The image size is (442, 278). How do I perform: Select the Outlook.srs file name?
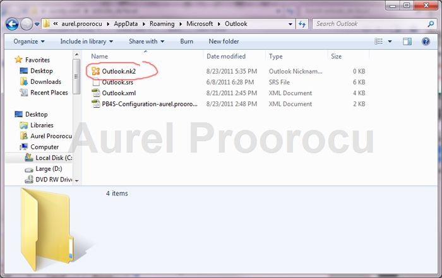[117, 82]
